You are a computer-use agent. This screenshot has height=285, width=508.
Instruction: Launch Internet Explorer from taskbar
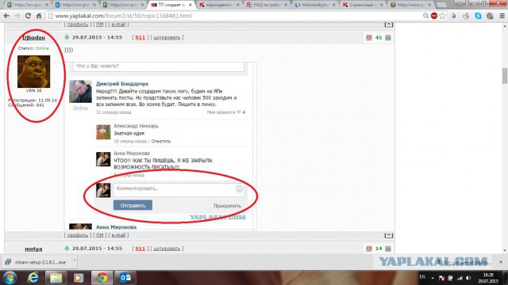[33, 278]
